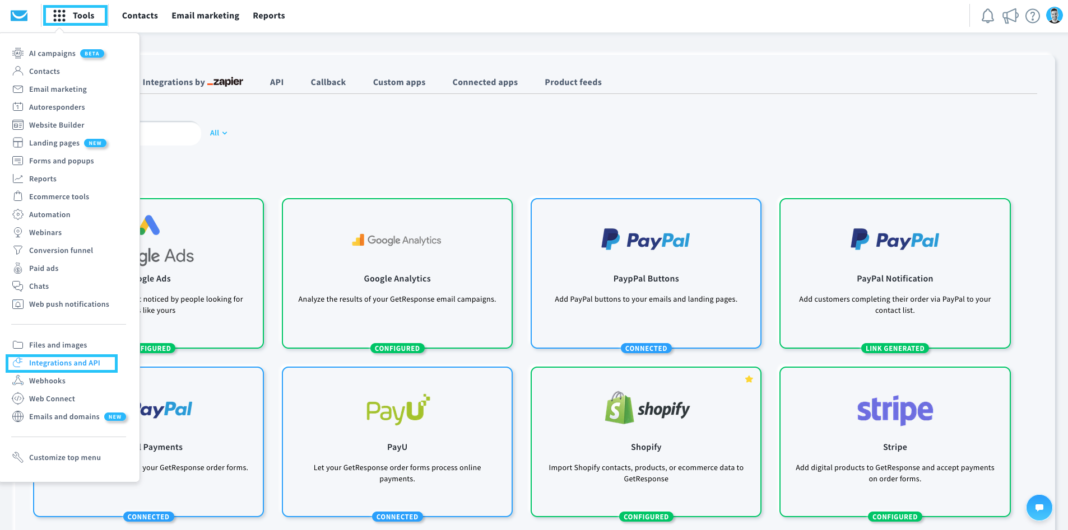Viewport: 1068px width, 530px height.
Task: Click the Automation gear icon
Action: coord(18,214)
